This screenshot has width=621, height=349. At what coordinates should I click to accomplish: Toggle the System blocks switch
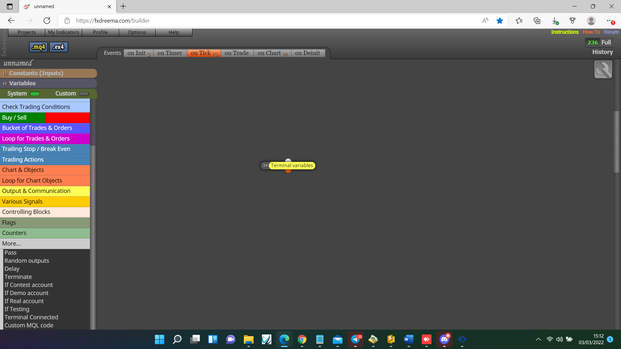pyautogui.click(x=35, y=94)
